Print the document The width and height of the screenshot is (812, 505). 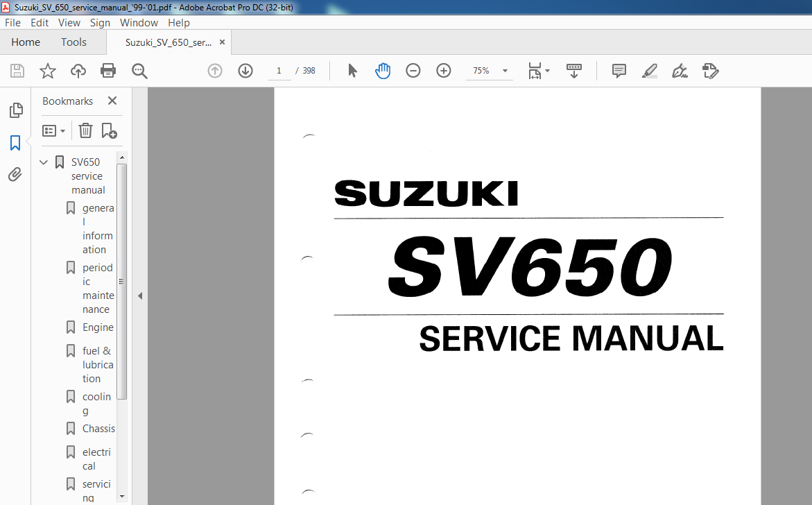coord(108,71)
